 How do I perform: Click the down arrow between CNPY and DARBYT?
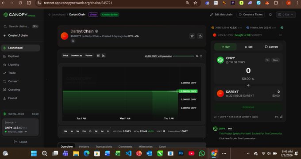pyautogui.click(x=248, y=85)
